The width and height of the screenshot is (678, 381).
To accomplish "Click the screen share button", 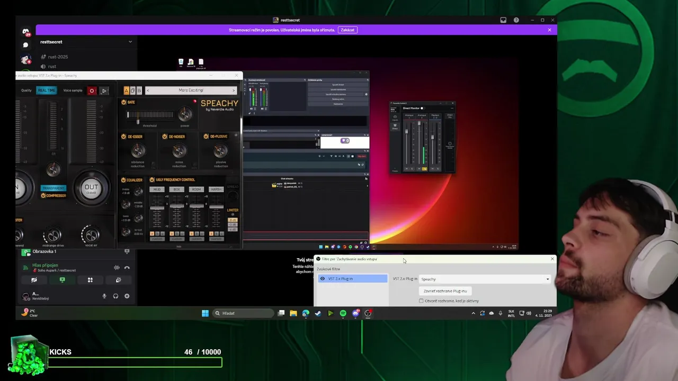I will [x=62, y=280].
